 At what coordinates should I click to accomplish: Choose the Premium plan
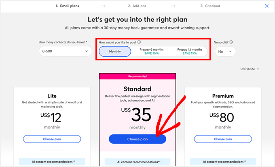pyautogui.click(x=223, y=139)
